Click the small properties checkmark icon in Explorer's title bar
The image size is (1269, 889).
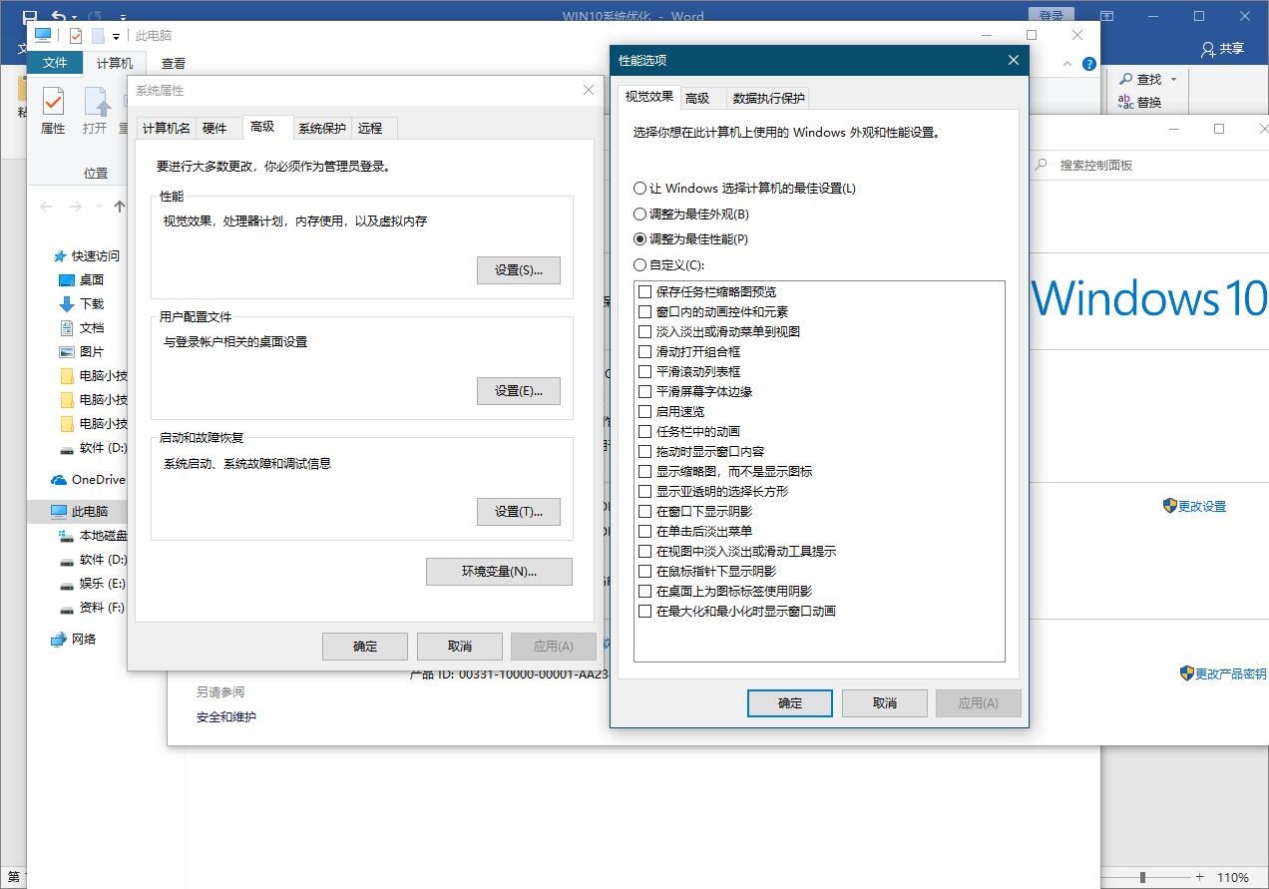[76, 36]
